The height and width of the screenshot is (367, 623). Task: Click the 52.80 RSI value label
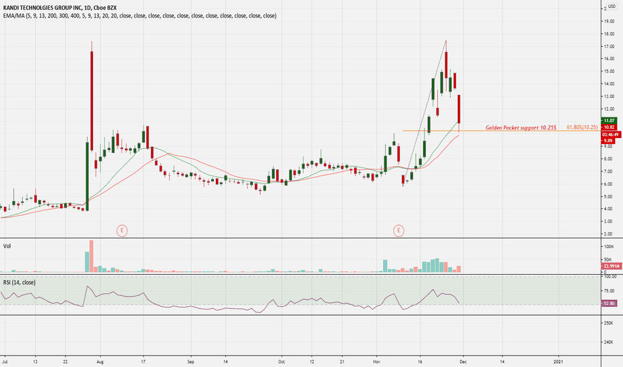pyautogui.click(x=610, y=304)
